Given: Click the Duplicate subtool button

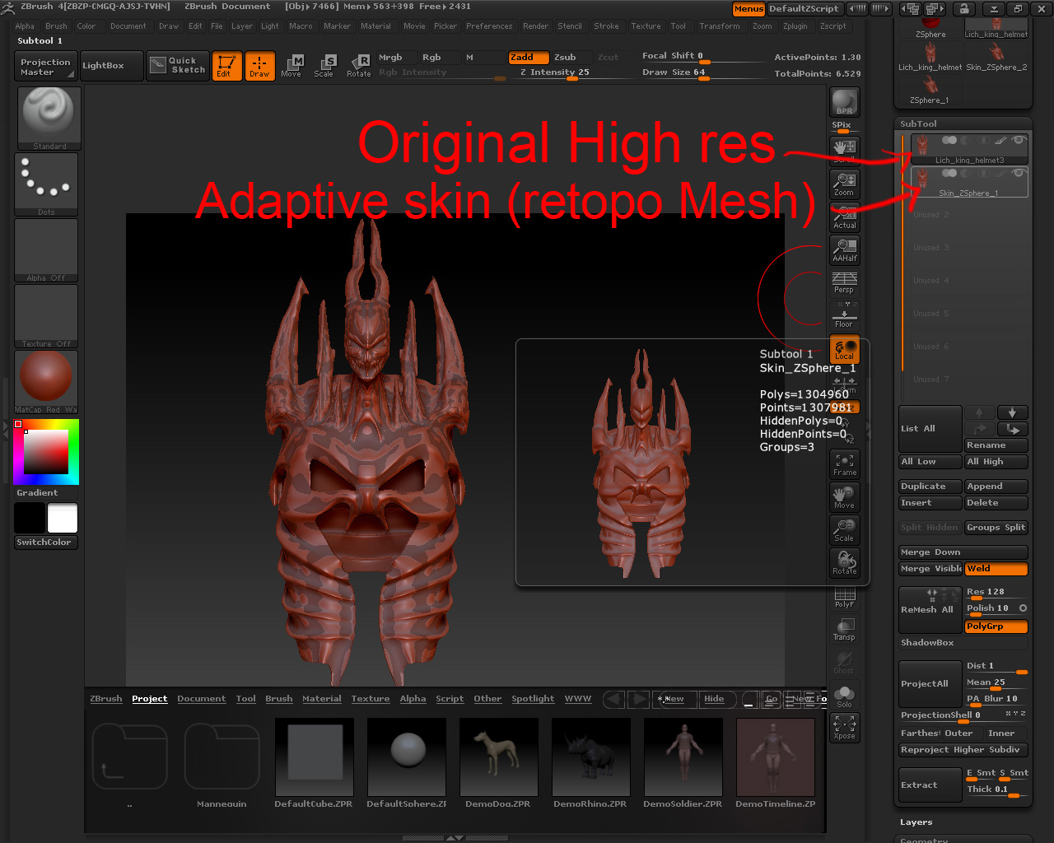Looking at the screenshot, I should 930,486.
